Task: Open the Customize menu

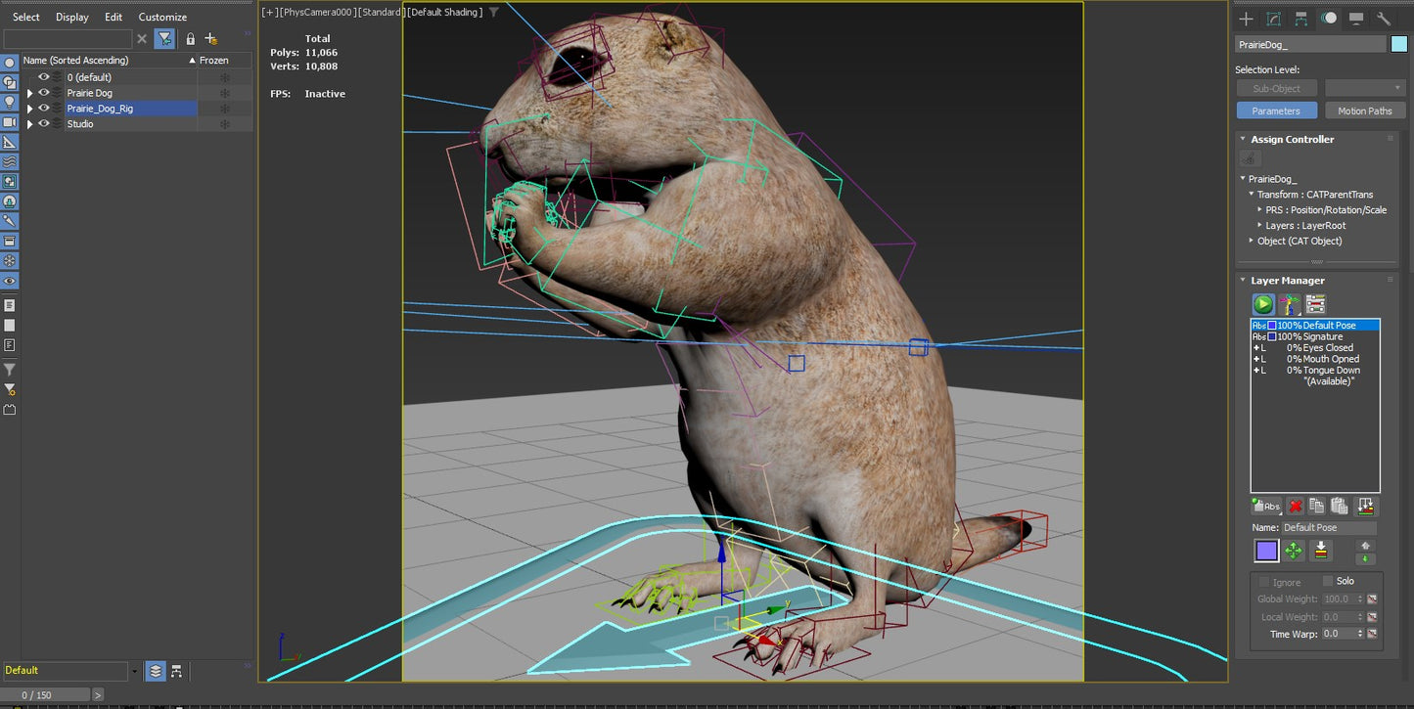Action: click(x=161, y=17)
